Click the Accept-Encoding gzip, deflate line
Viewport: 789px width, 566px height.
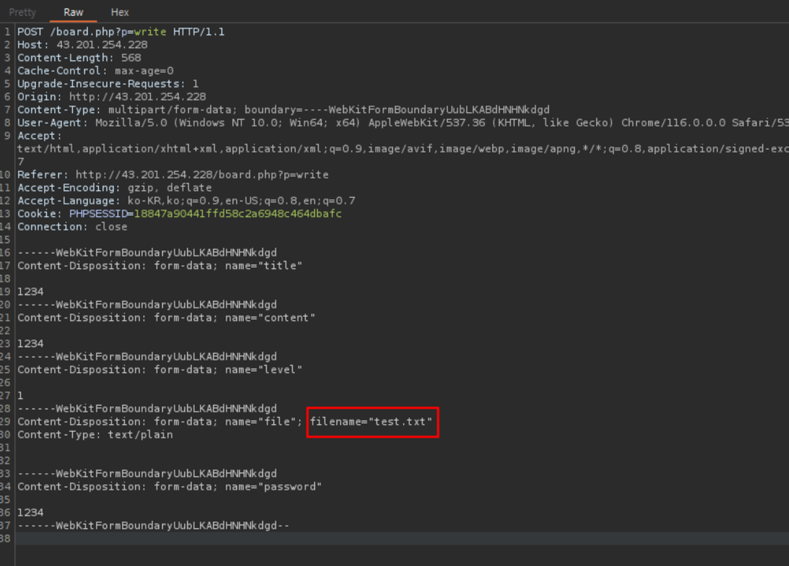114,187
